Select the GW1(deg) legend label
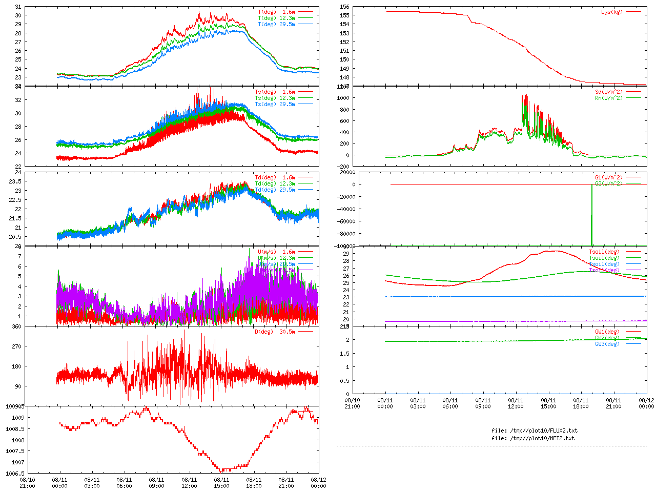 (607, 332)
